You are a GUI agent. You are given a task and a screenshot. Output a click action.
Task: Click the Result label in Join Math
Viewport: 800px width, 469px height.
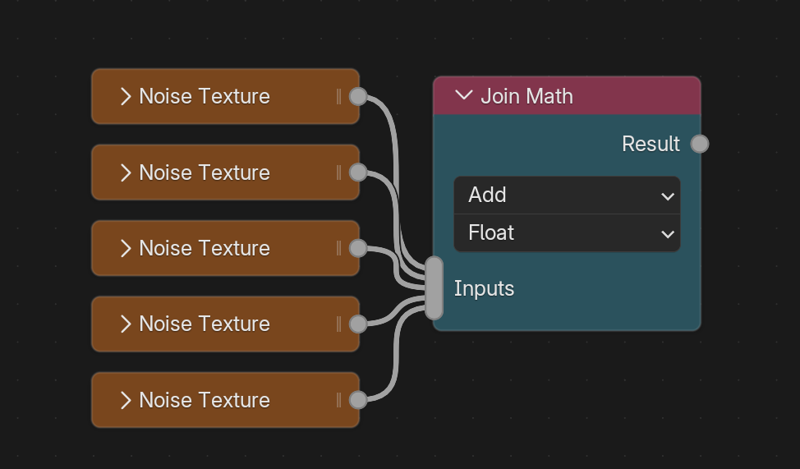pos(651,144)
